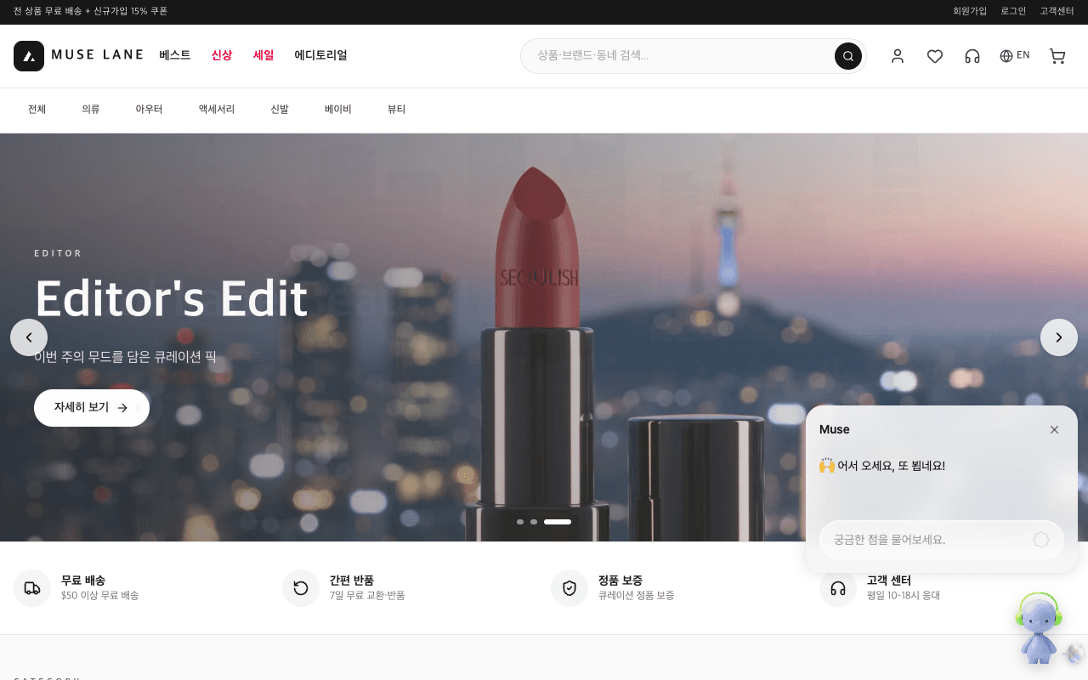Click the 간편 반품 heading text

pos(352,581)
